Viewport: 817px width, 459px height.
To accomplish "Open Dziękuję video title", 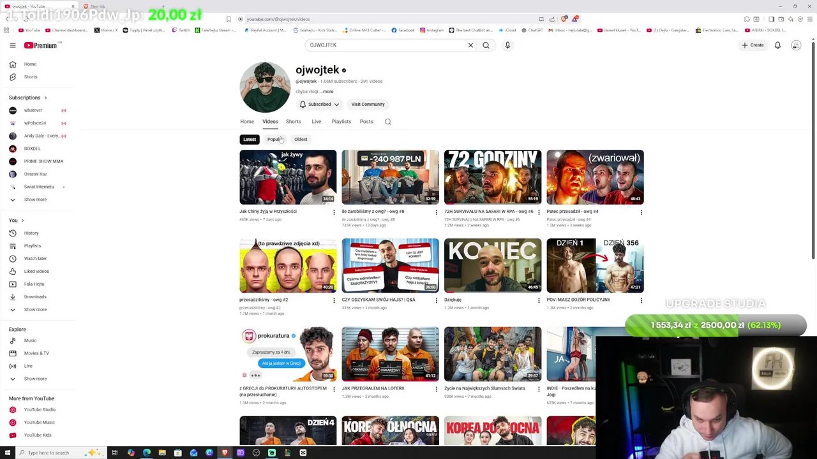I will coord(453,300).
